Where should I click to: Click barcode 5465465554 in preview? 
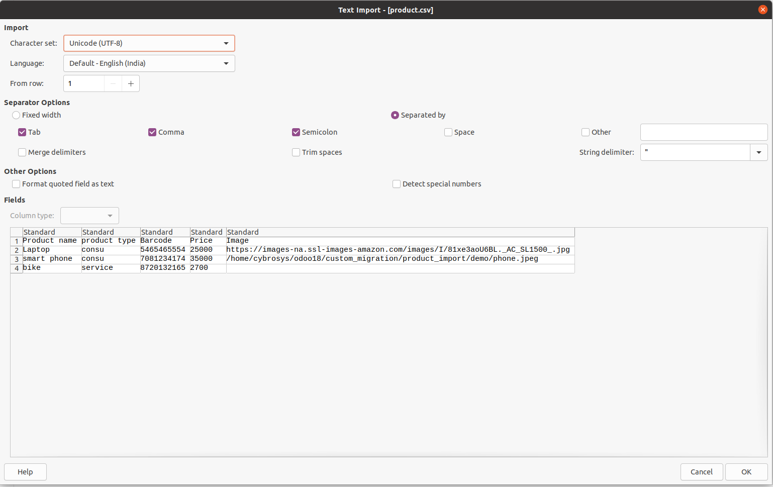165,250
